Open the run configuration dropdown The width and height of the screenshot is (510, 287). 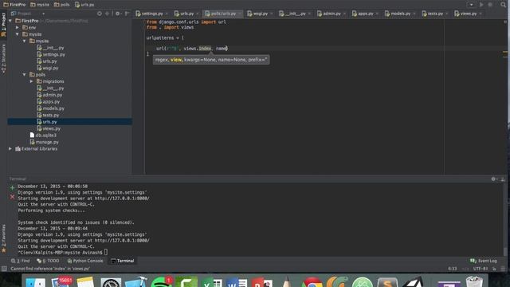471,5
